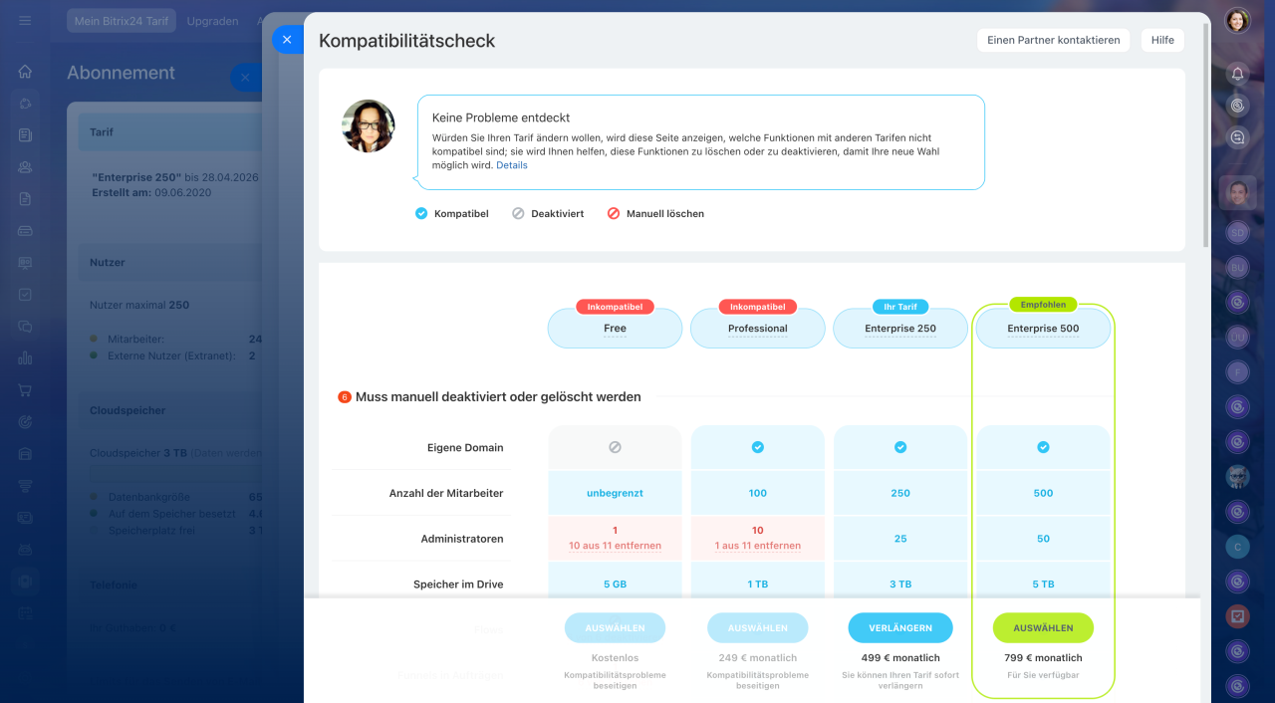Open the funnel icon in the left sidebar
This screenshot has width=1275, height=703.
pyautogui.click(x=25, y=486)
